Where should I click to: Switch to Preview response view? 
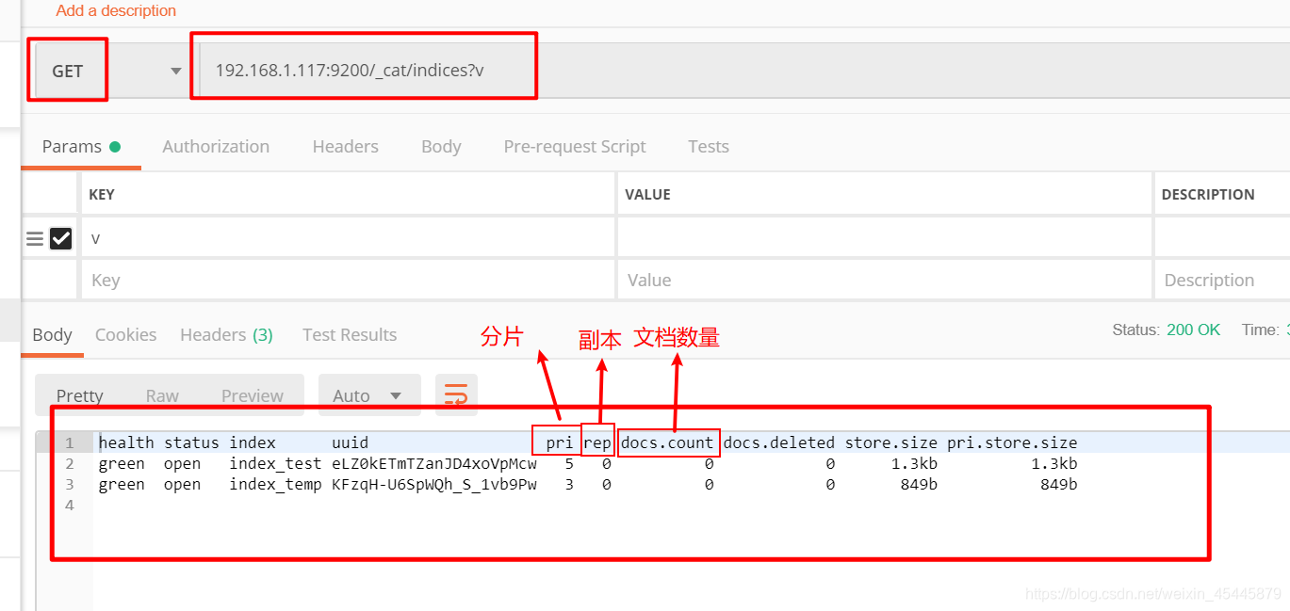[253, 395]
